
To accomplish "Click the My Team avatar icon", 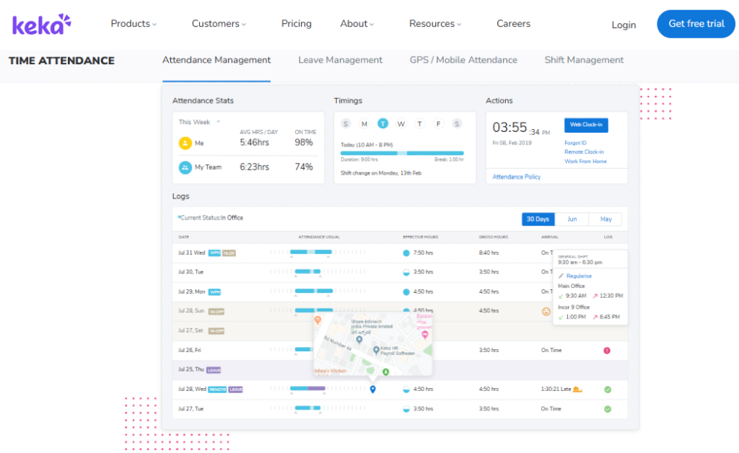I will pos(185,167).
